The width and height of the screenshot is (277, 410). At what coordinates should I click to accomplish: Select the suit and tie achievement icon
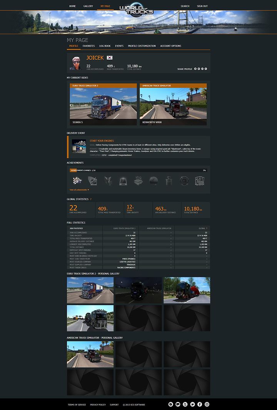[x=108, y=180]
